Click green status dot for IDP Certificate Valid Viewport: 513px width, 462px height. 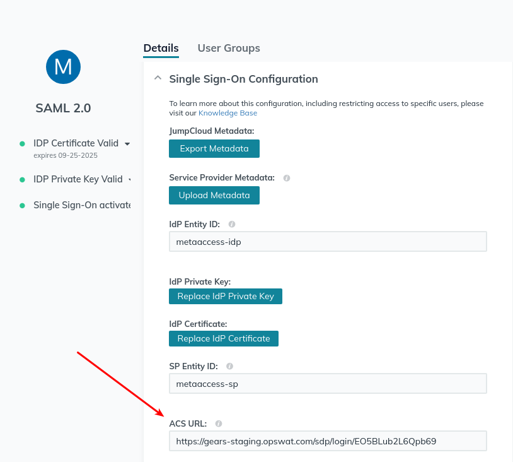tap(22, 144)
